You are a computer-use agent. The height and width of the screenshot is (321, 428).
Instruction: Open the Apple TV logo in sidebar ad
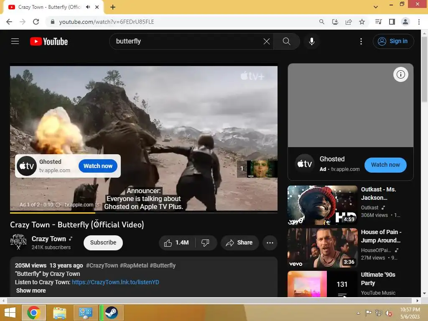click(305, 164)
